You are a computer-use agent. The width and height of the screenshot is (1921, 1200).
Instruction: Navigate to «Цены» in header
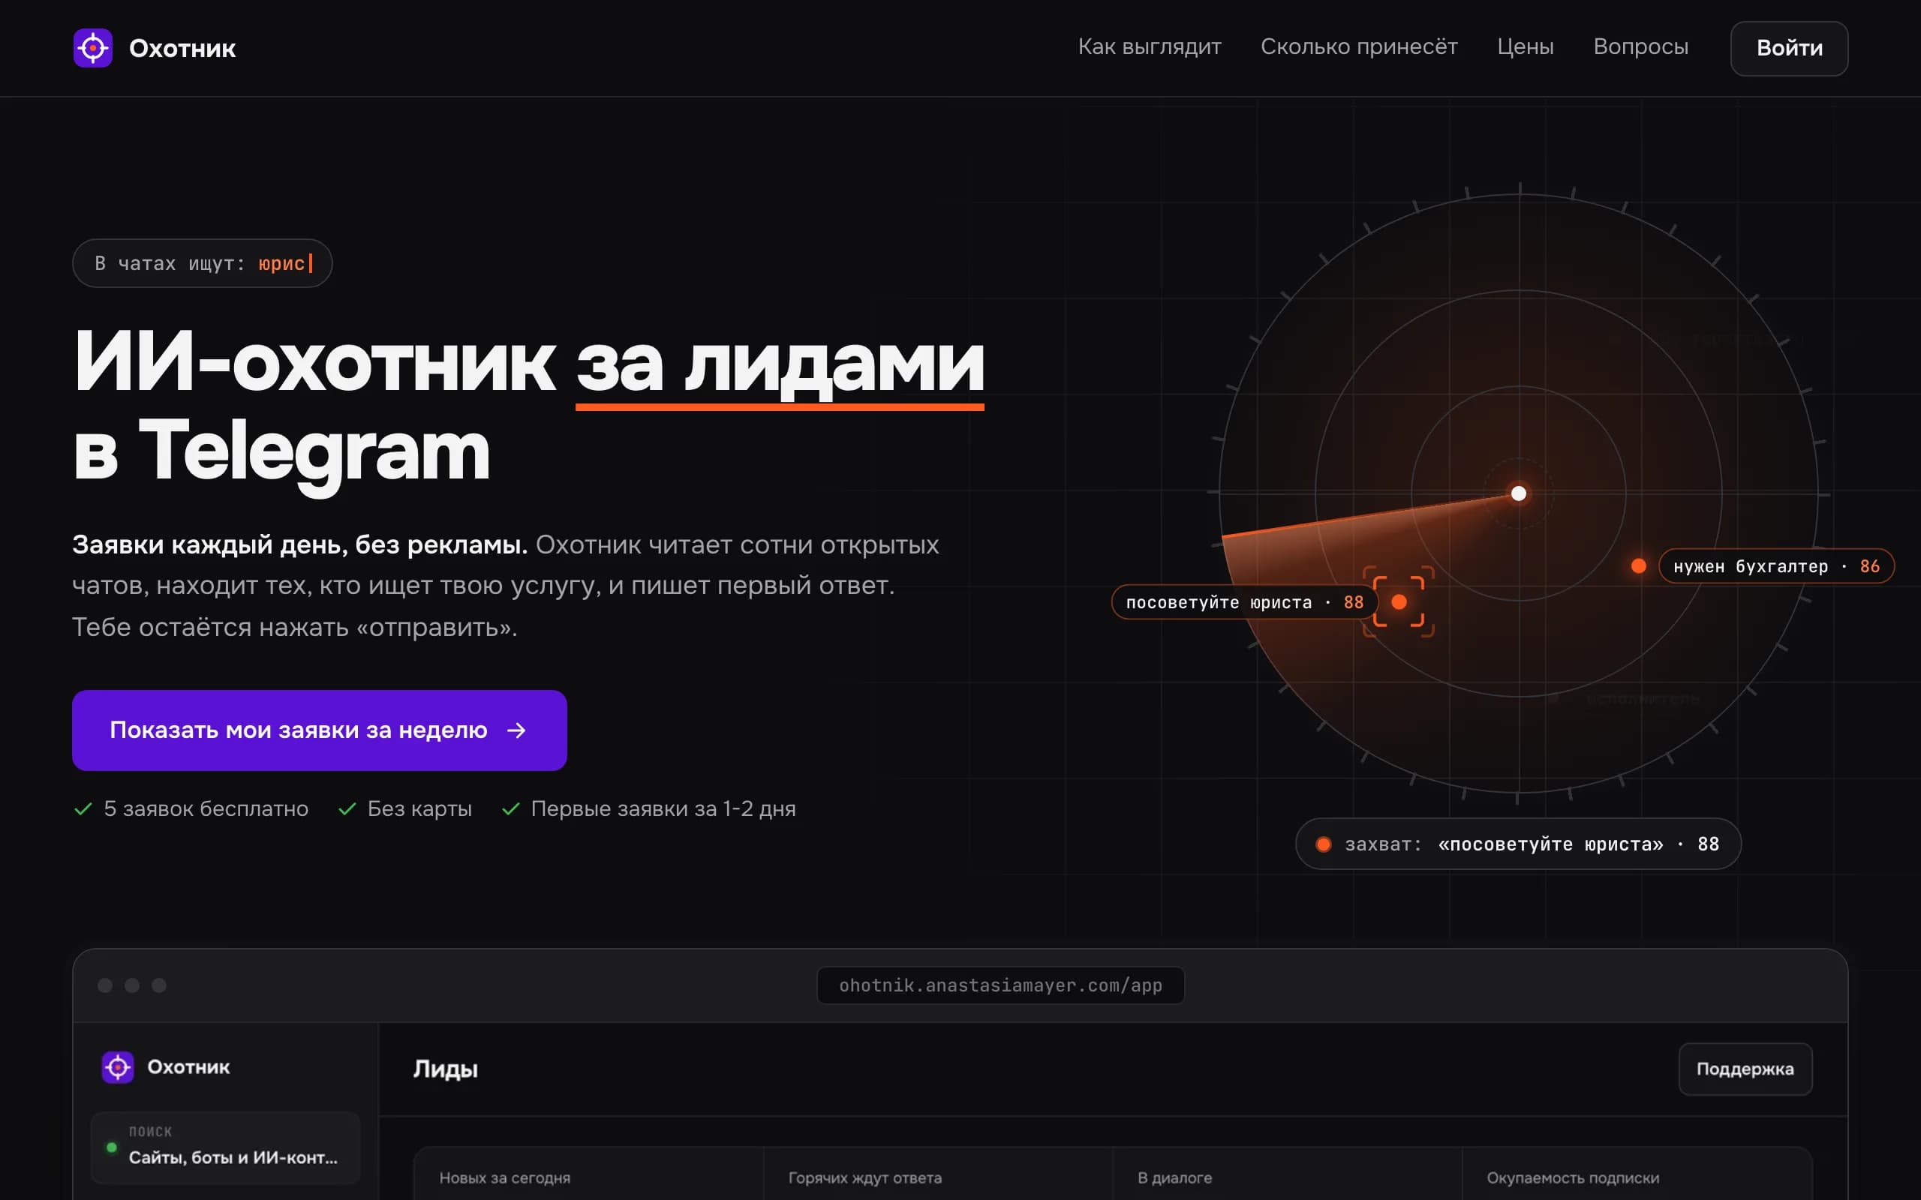(1525, 46)
